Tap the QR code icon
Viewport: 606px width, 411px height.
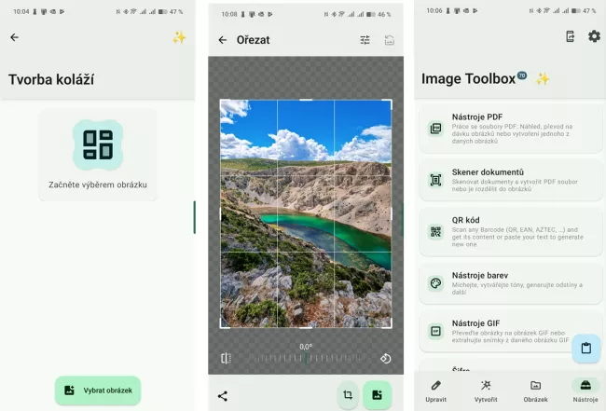click(x=435, y=232)
